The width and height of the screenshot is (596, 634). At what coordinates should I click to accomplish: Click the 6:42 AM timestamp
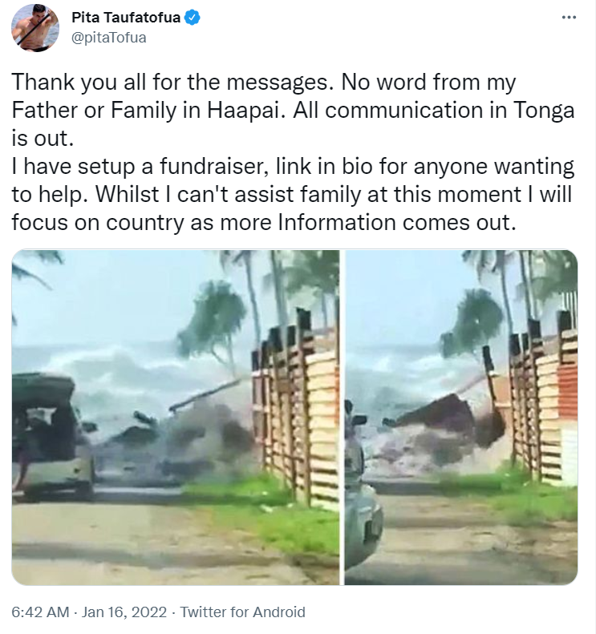click(x=40, y=612)
